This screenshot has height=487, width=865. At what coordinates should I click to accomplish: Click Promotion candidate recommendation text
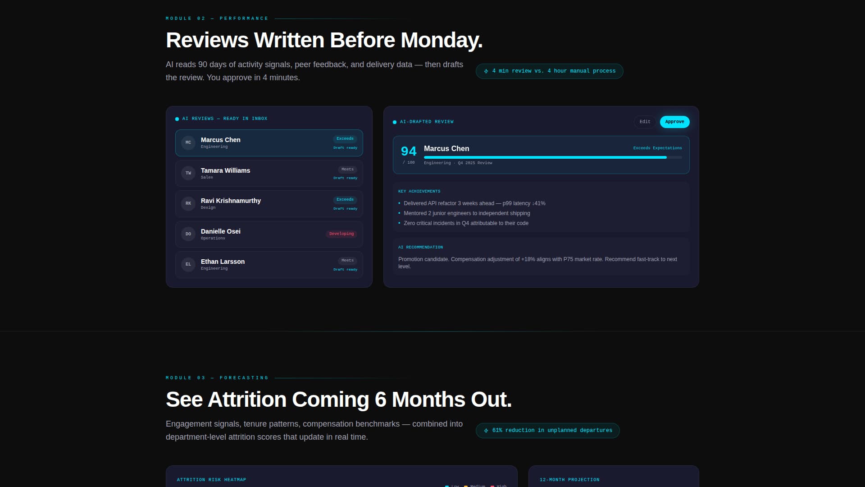(537, 263)
